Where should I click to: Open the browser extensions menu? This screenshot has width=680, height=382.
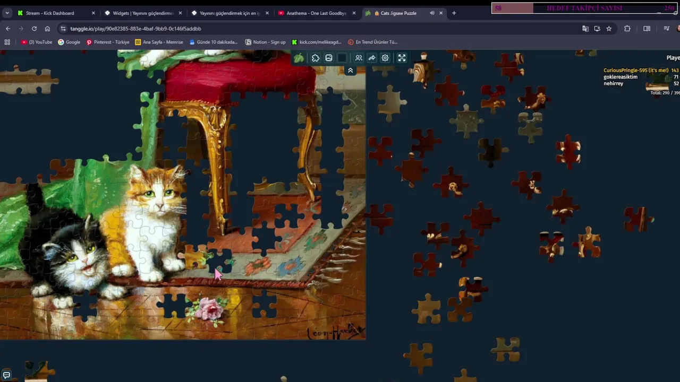click(627, 29)
